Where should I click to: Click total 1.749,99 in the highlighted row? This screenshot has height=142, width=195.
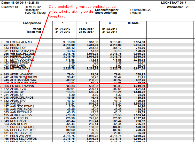point(139,86)
